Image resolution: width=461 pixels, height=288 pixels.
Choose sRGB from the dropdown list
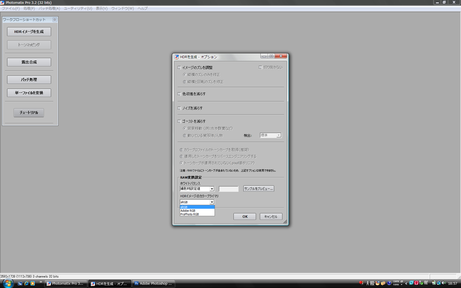[x=197, y=207]
